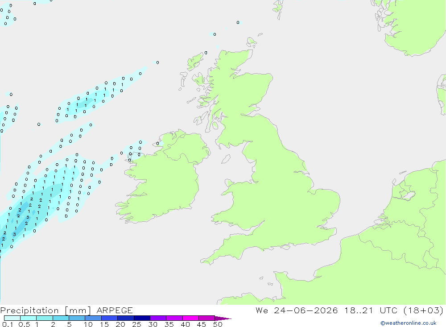Click the "Precipitation [mm]" title text
This screenshot has height=327, width=446.
click(46, 310)
